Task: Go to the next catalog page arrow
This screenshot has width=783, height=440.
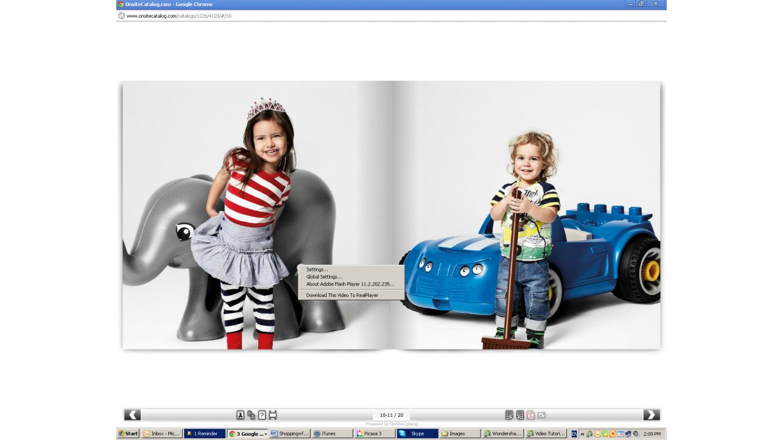Action: coord(651,415)
